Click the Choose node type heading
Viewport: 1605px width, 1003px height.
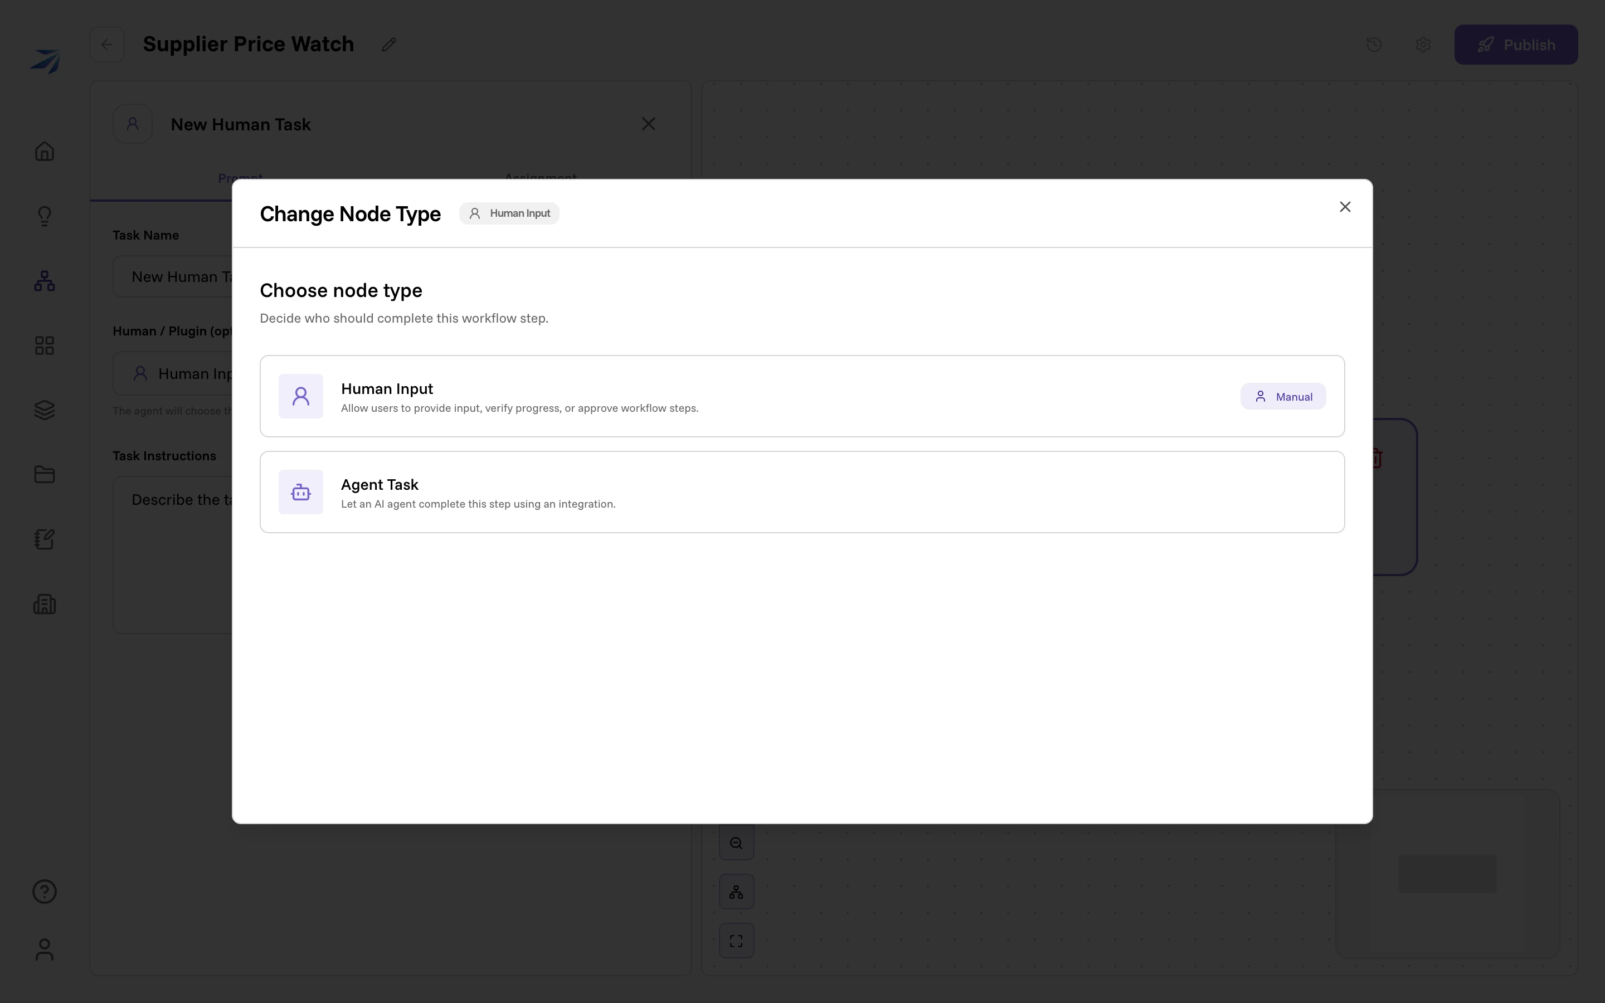click(x=341, y=290)
